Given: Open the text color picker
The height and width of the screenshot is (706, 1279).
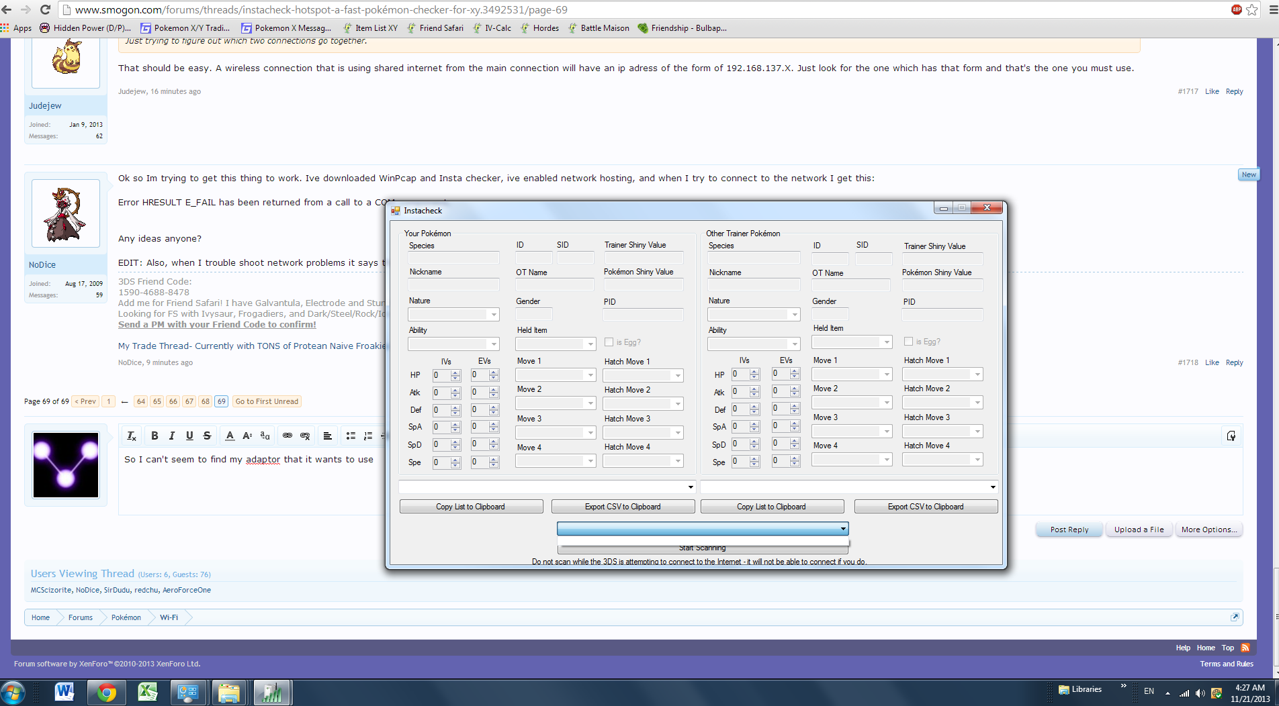Looking at the screenshot, I should coord(230,436).
